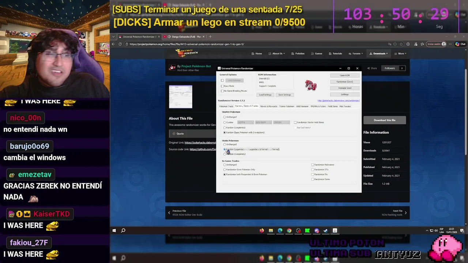Click Save Settings in the randomizer
Viewport: 468px width, 263px height.
coord(284,95)
